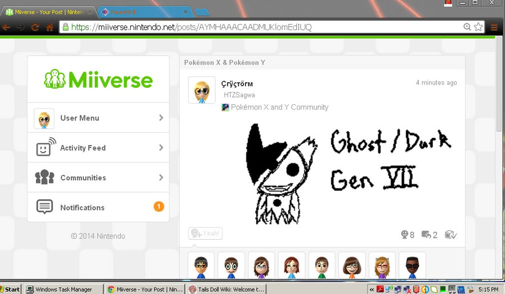Close the Miiverse browser tab
505x294 pixels.
point(90,12)
